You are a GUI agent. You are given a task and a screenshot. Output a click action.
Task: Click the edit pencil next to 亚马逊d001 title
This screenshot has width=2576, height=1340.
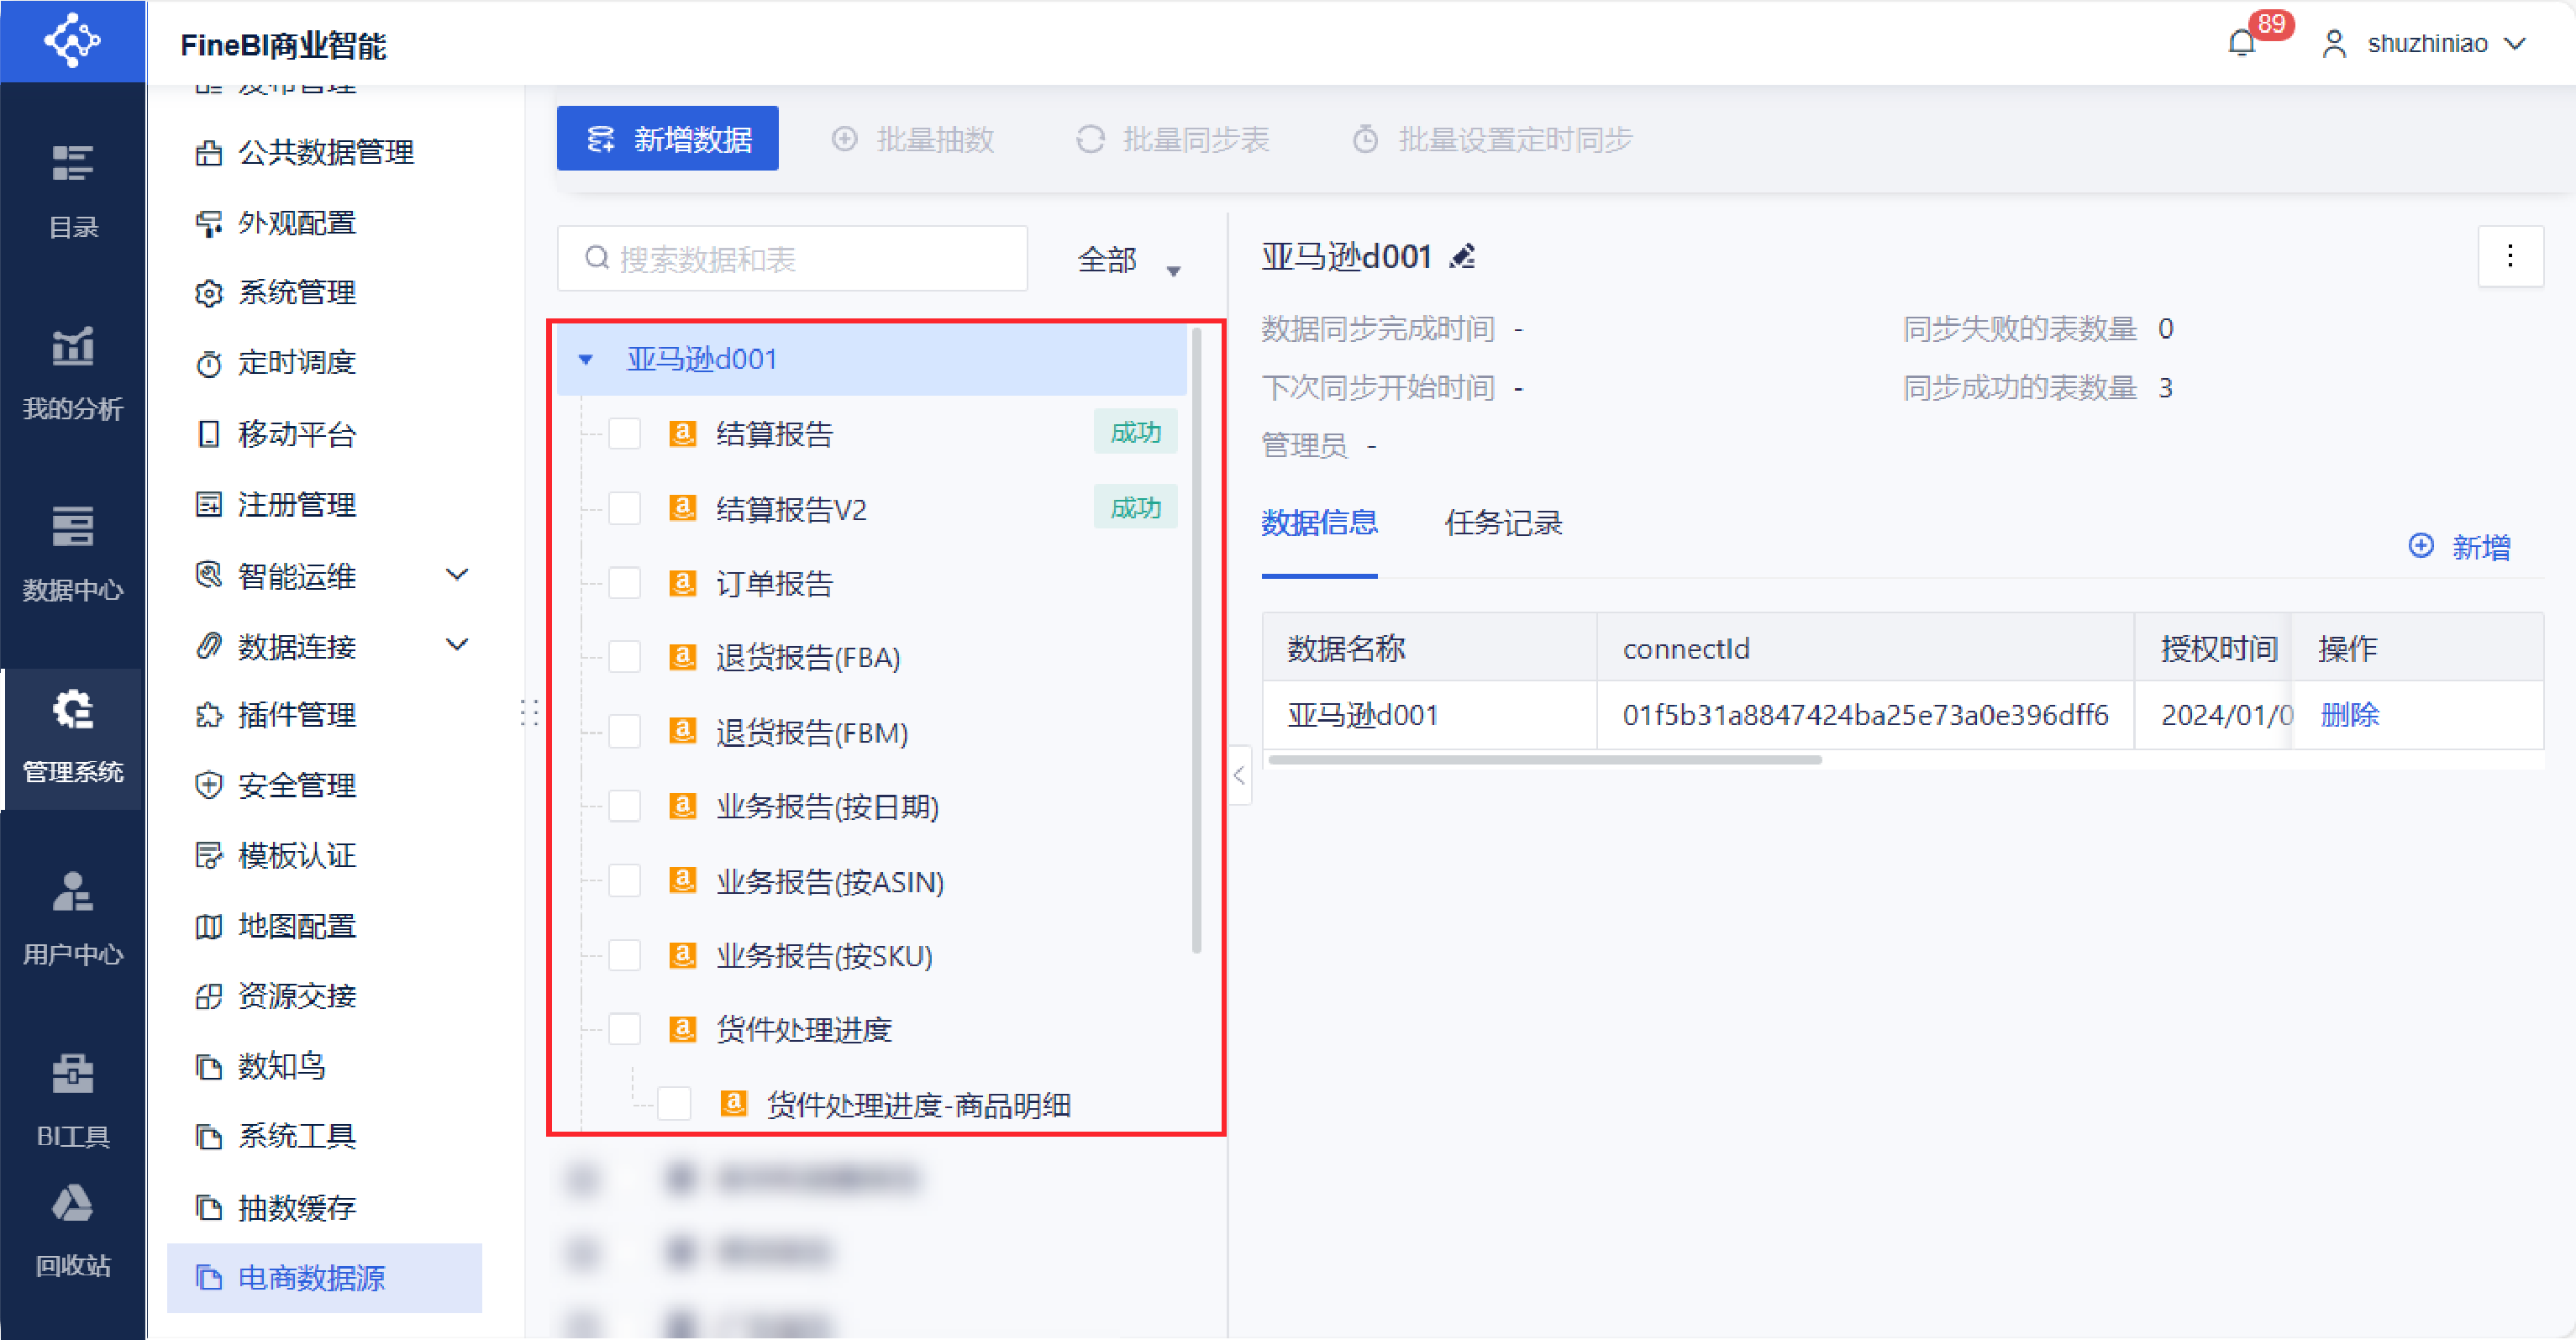[1463, 257]
